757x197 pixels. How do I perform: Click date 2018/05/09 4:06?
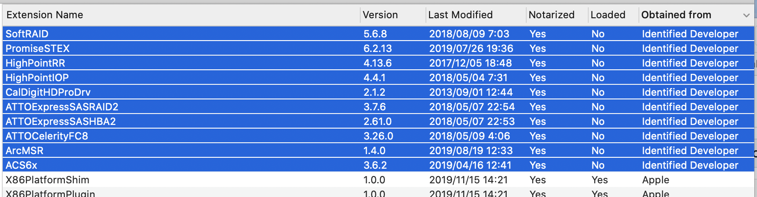470,136
